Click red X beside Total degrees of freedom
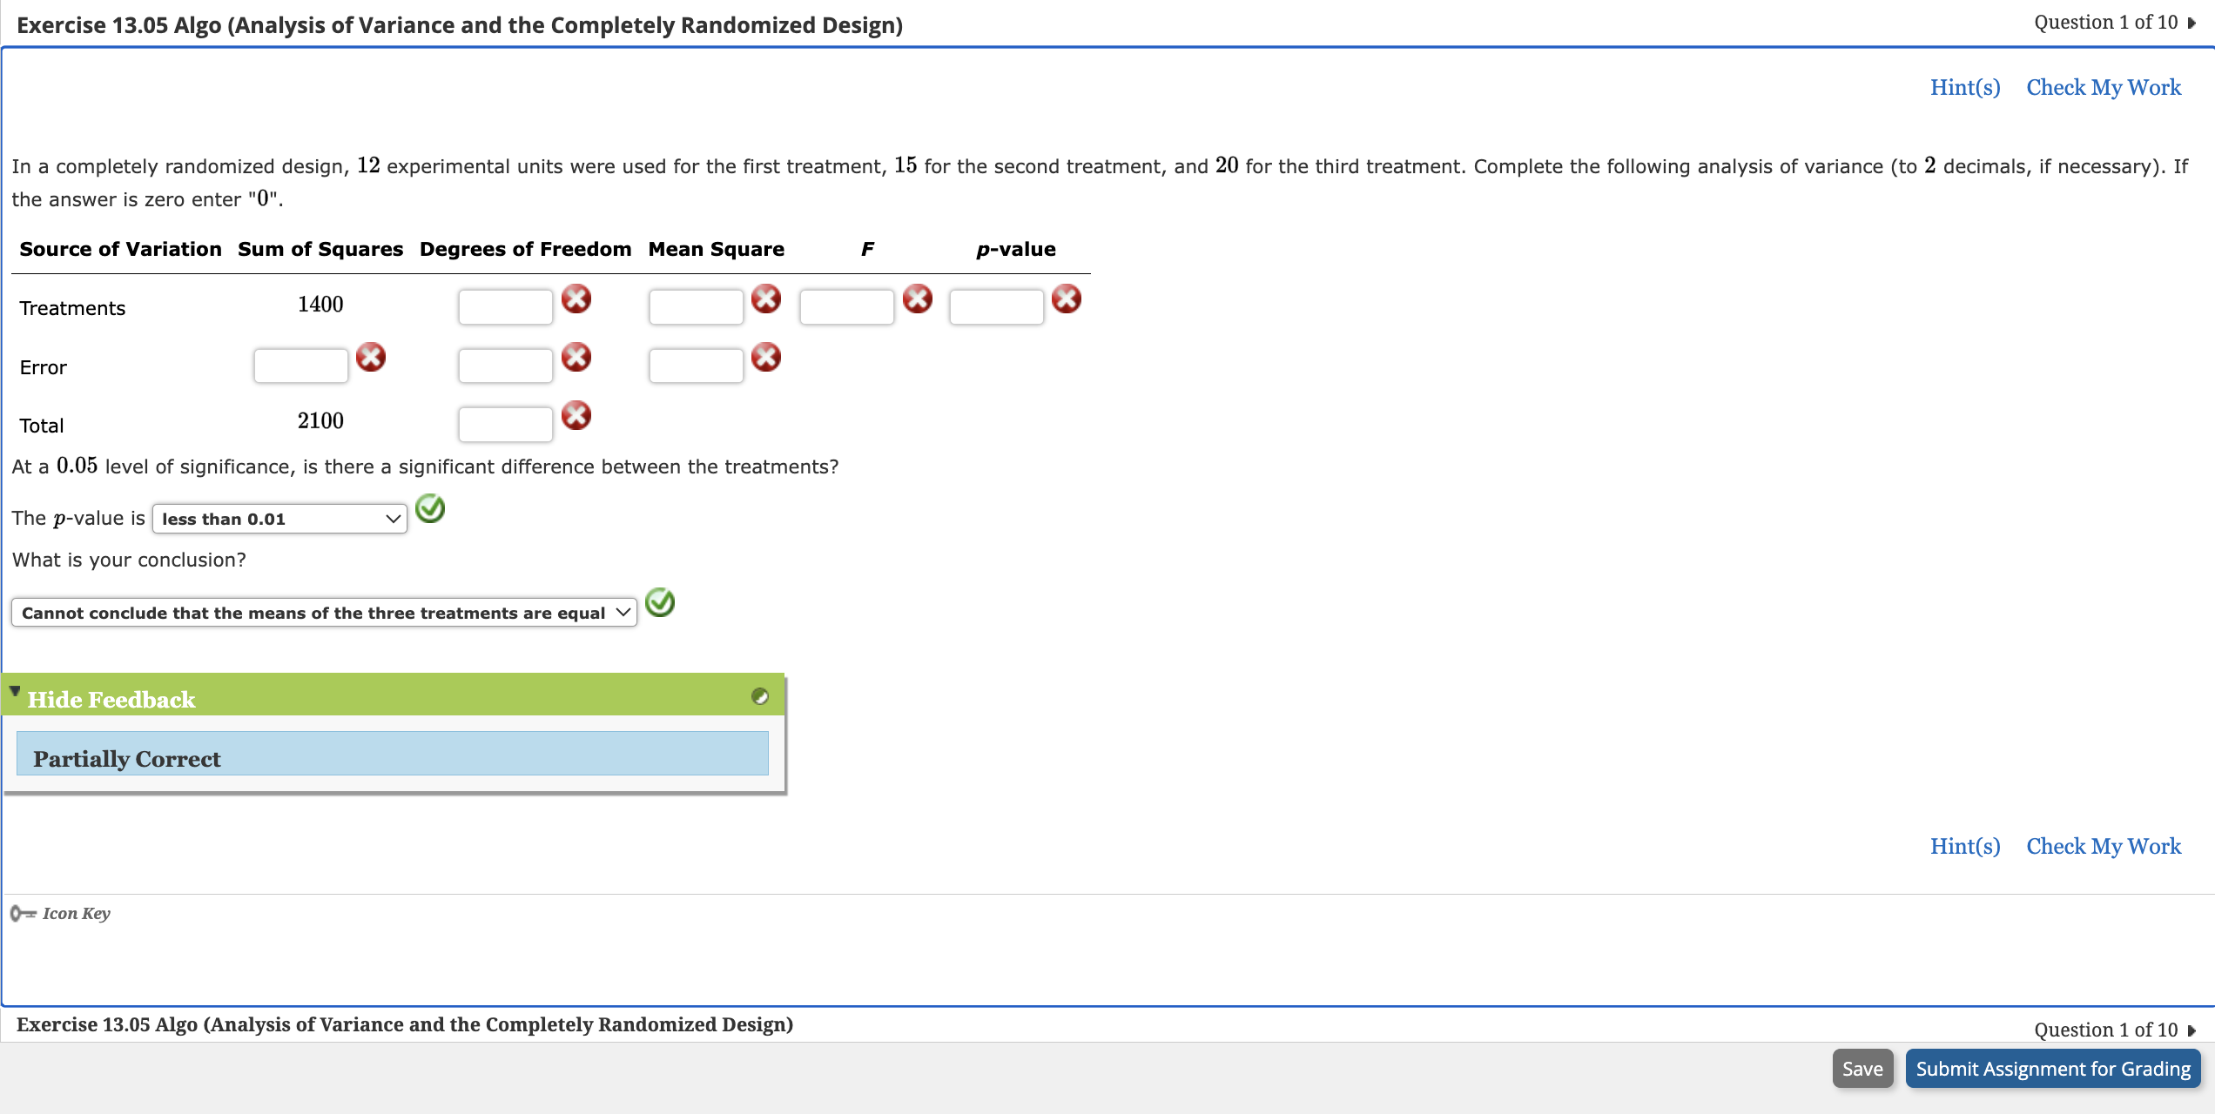Viewport: 2215px width, 1114px height. coord(576,415)
